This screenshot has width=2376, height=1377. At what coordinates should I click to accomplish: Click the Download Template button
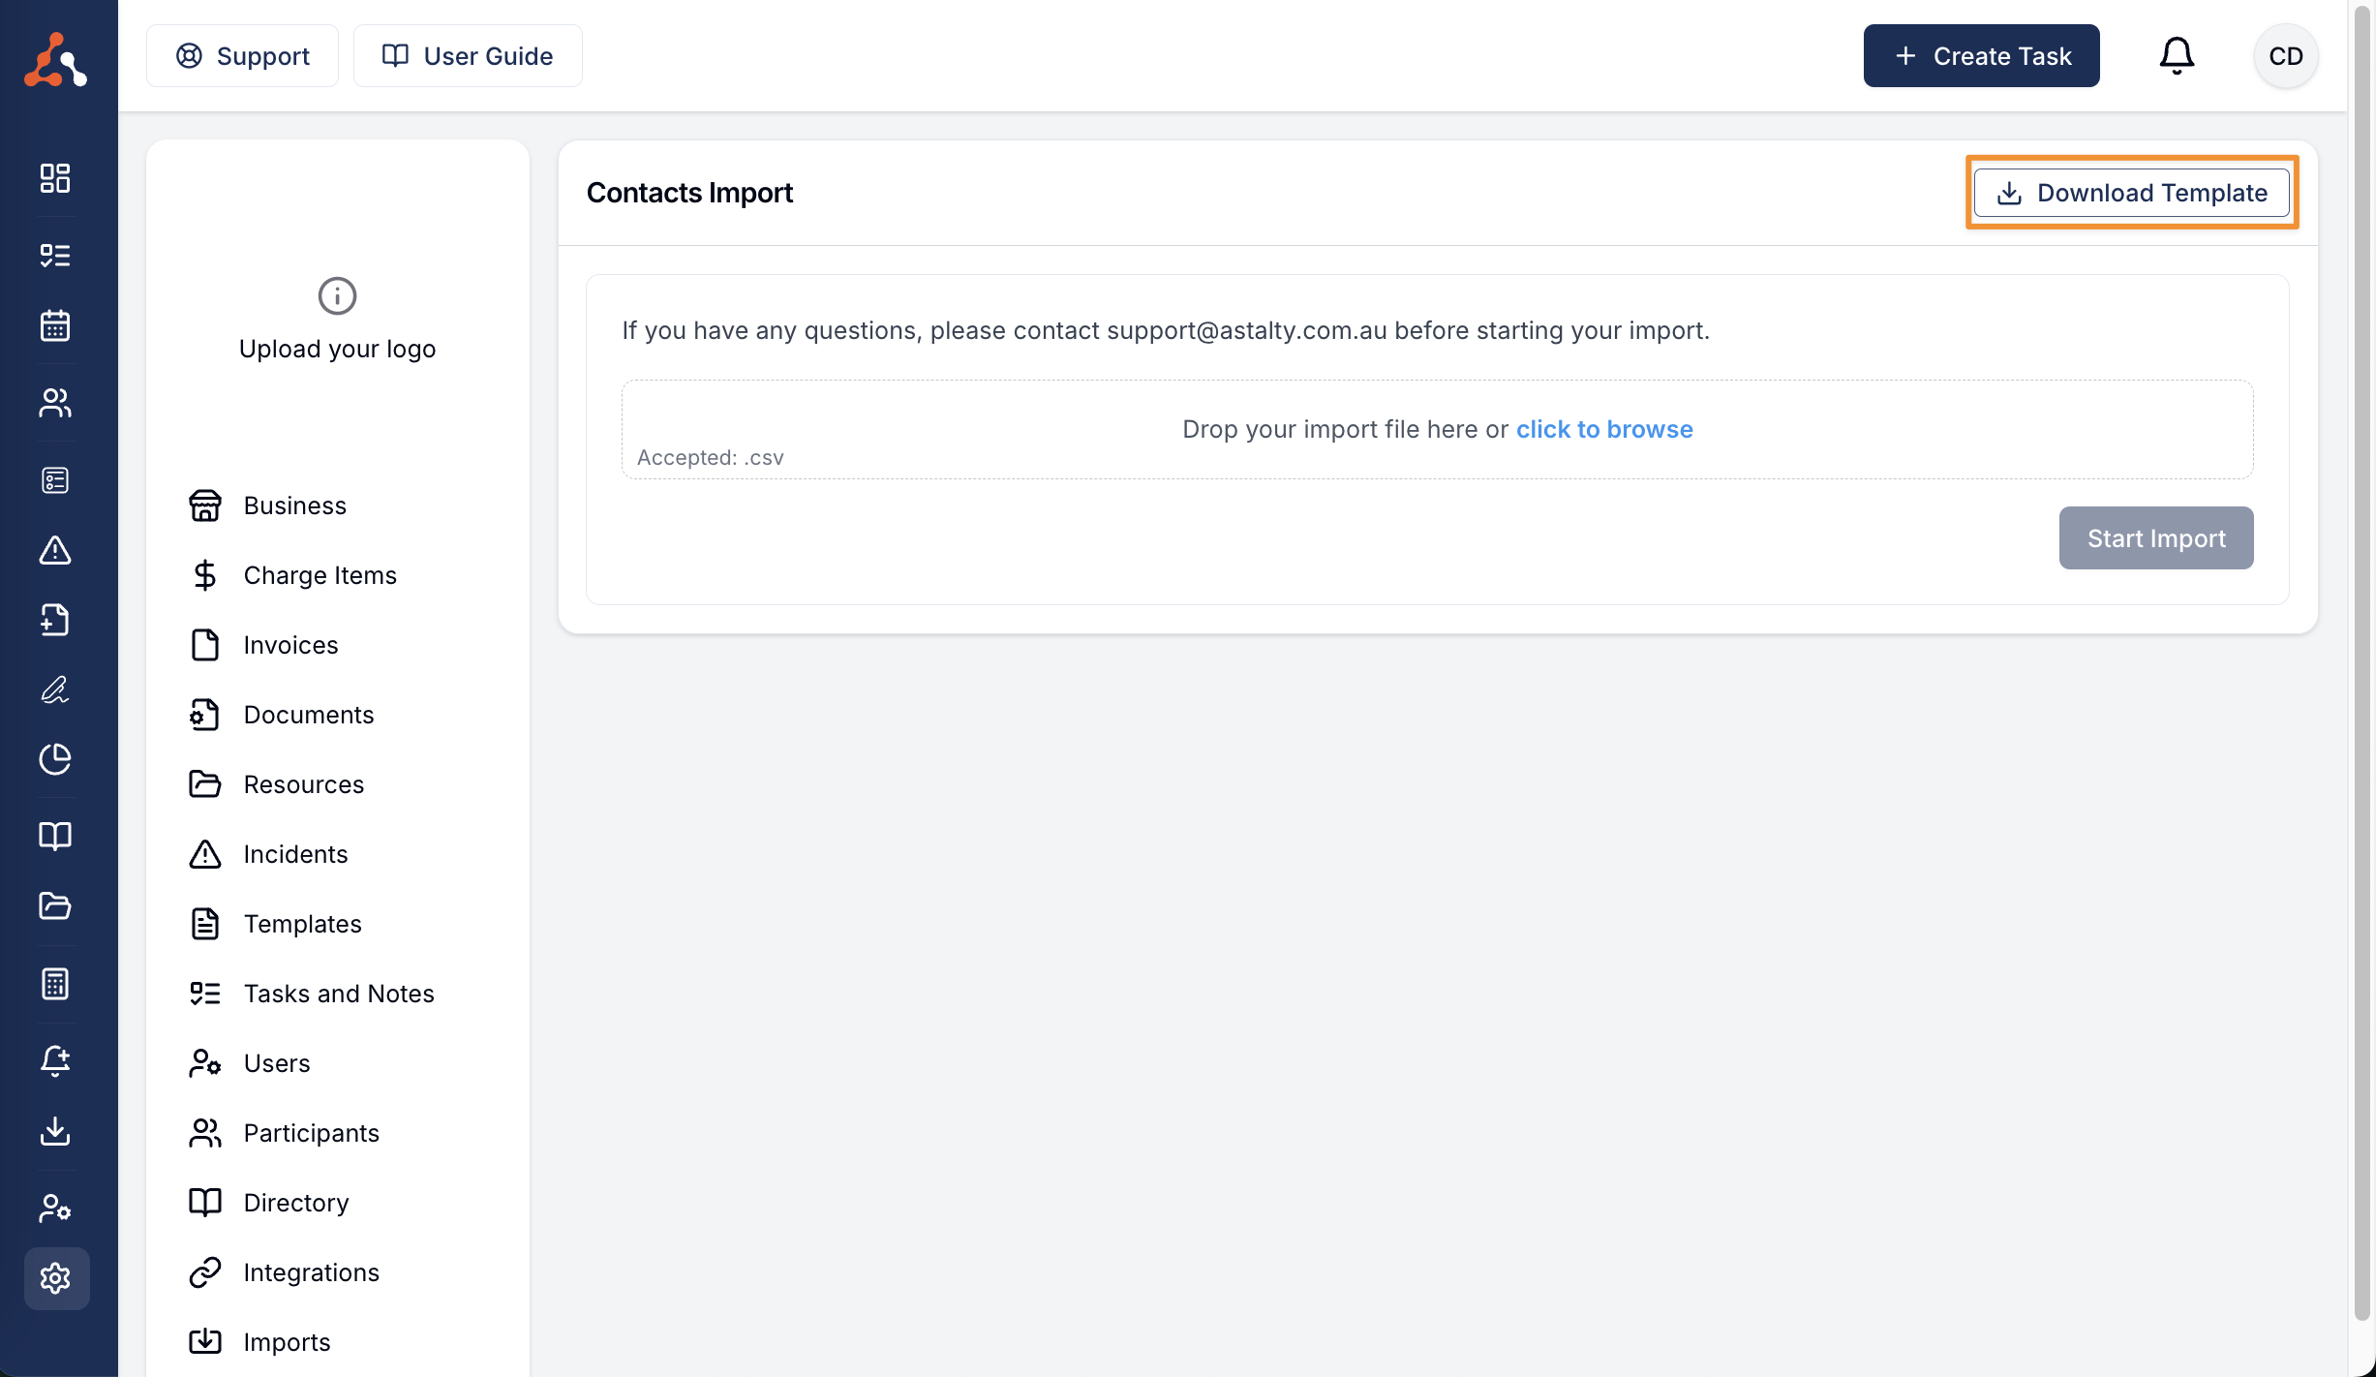pos(2132,193)
